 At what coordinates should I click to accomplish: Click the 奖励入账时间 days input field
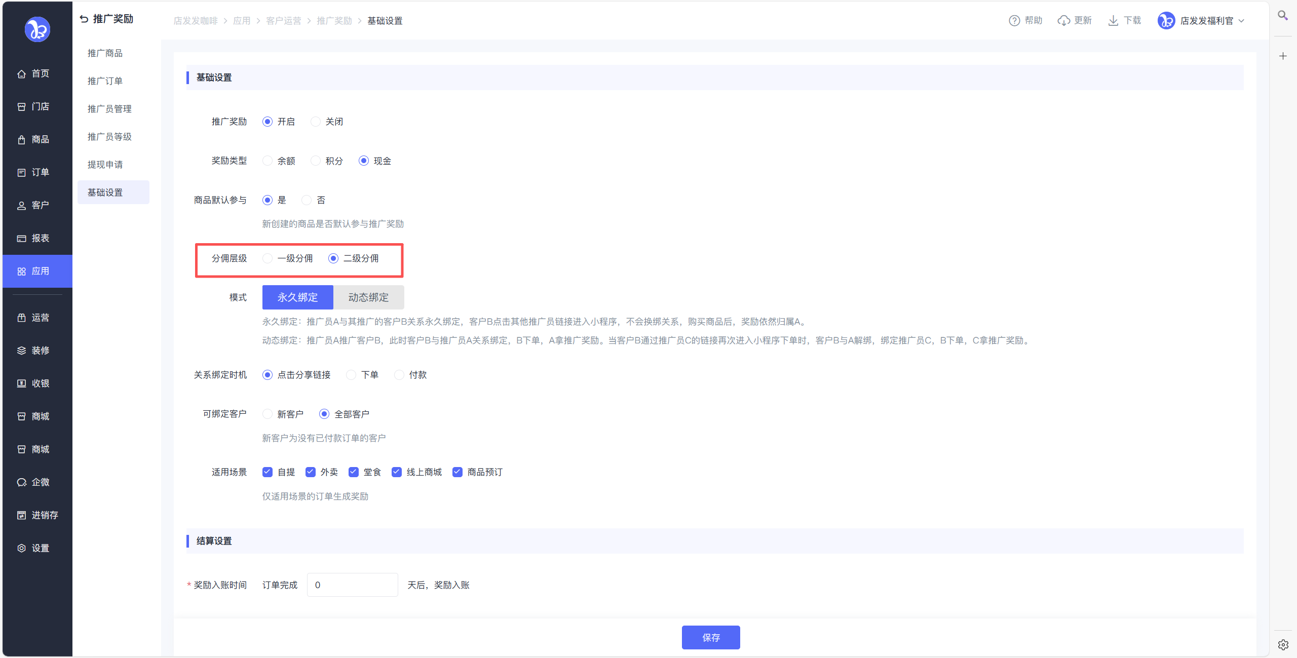pyautogui.click(x=352, y=585)
